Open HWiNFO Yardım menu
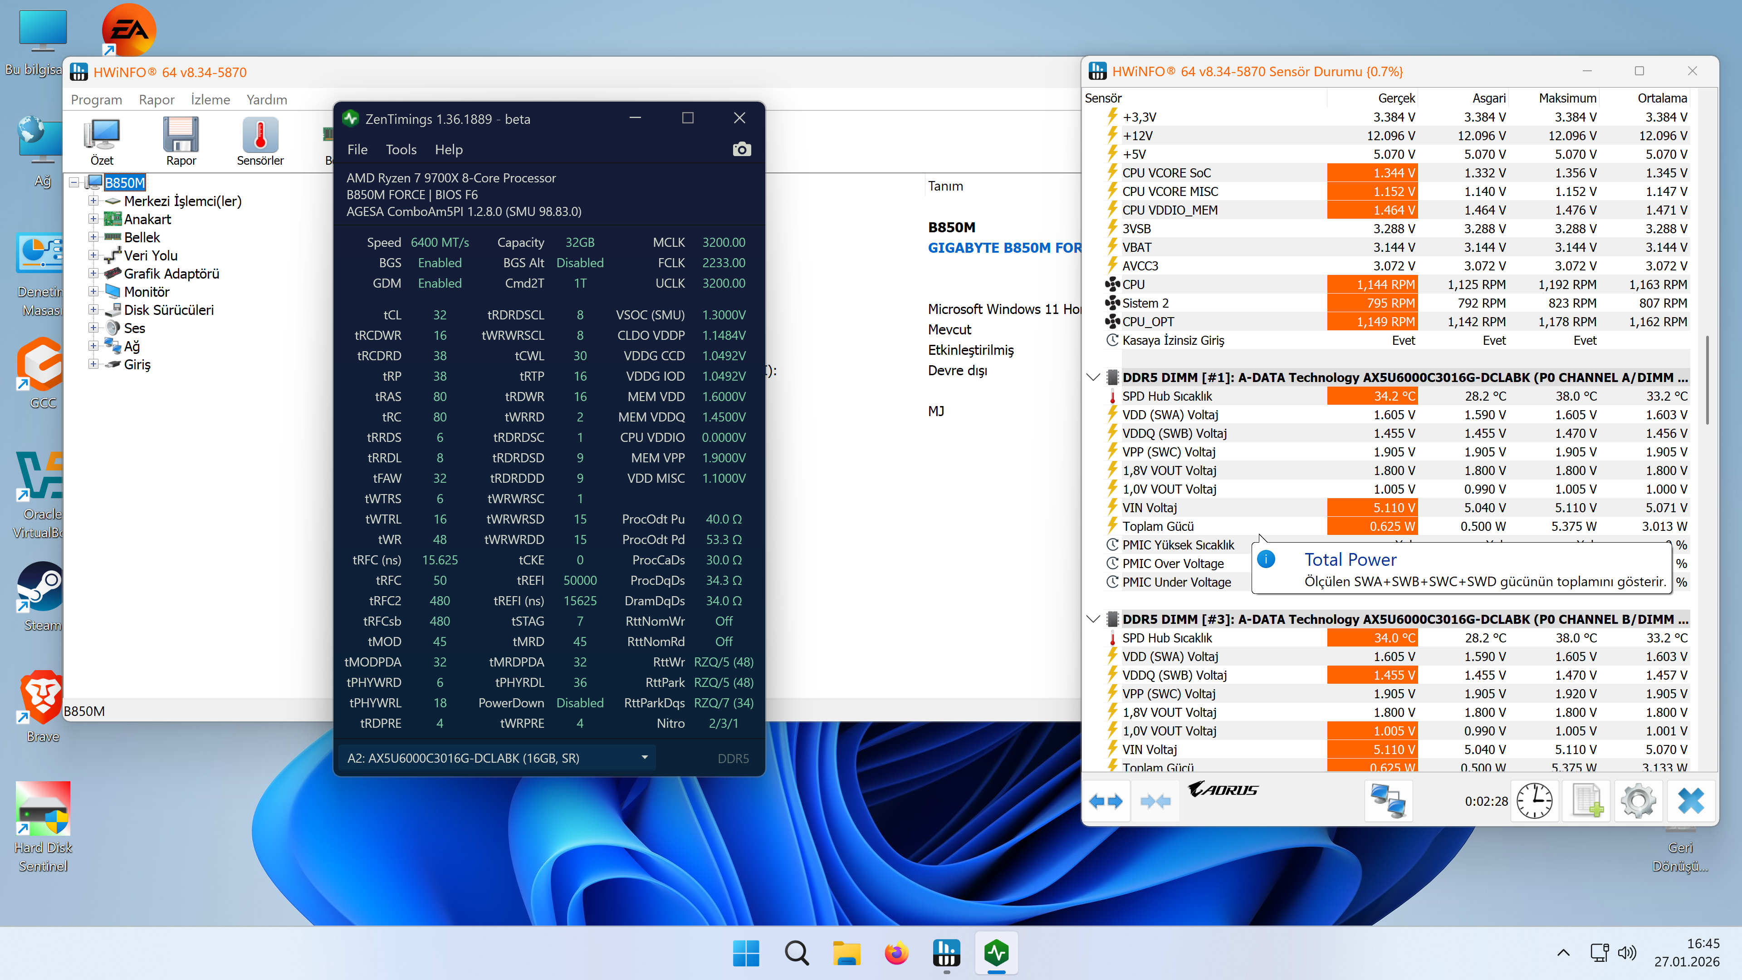 coord(267,99)
